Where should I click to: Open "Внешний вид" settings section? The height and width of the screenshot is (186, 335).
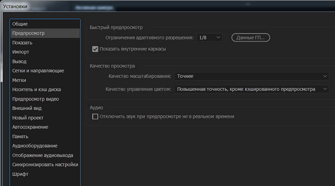(27, 108)
